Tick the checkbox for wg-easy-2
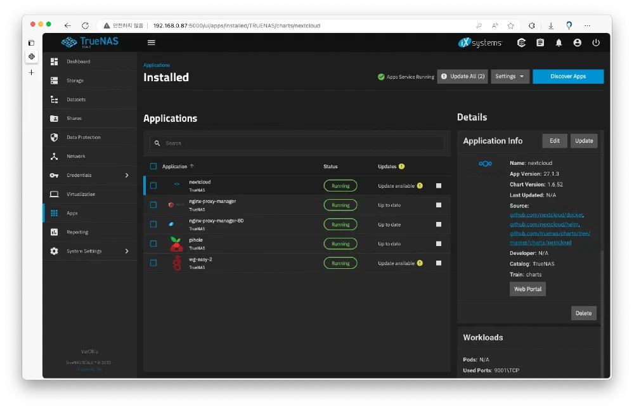634x409 pixels. 153,263
